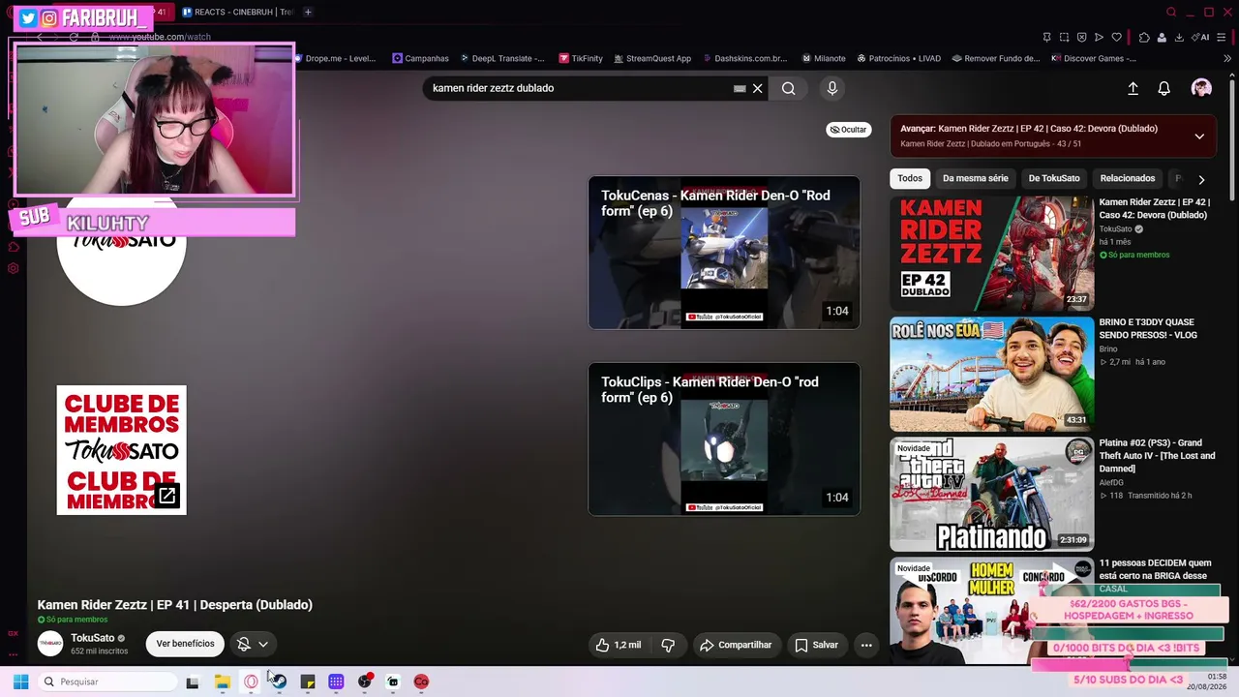1239x697 pixels.
Task: Open Kamen Rider Zeztz EP 42 thumbnail
Action: click(992, 253)
